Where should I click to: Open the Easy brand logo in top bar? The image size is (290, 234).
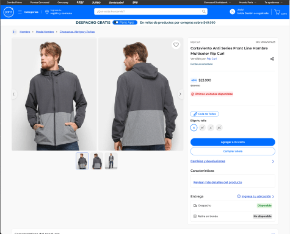(x=80, y=2)
